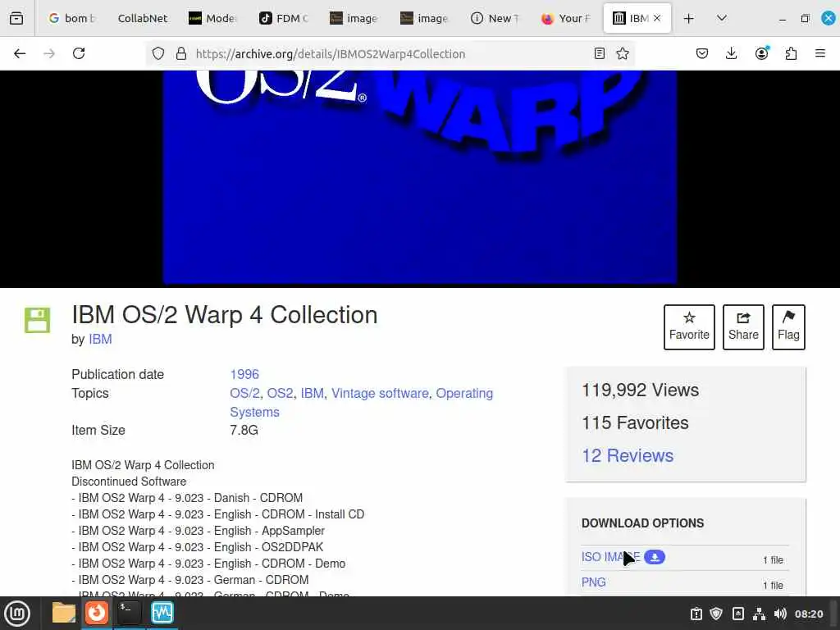Open the file manager folder in taskbar

(64, 613)
